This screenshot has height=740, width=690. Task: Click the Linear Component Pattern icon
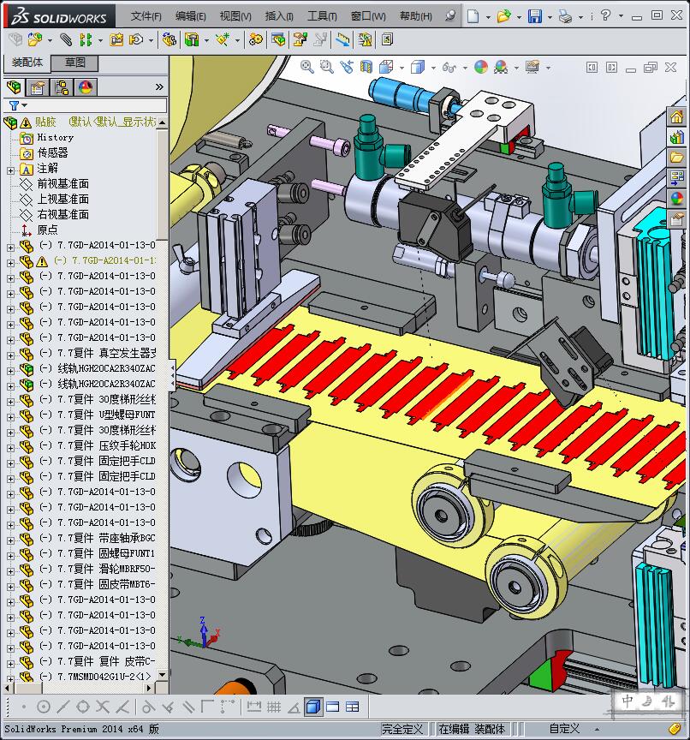pyautogui.click(x=86, y=39)
